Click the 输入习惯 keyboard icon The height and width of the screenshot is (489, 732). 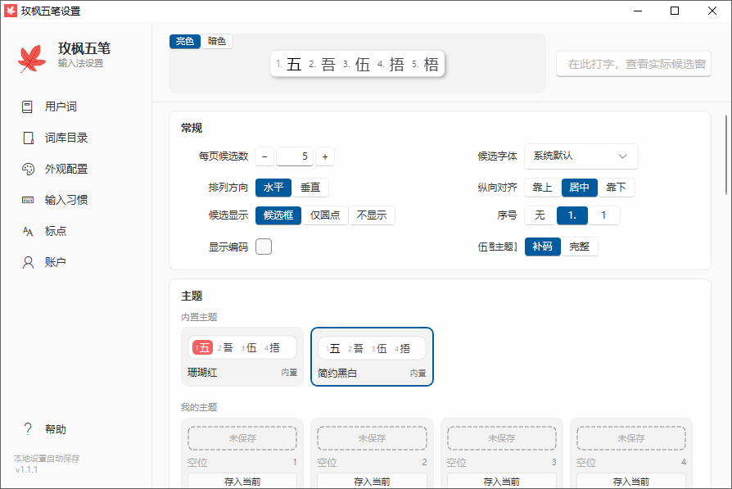coord(28,200)
